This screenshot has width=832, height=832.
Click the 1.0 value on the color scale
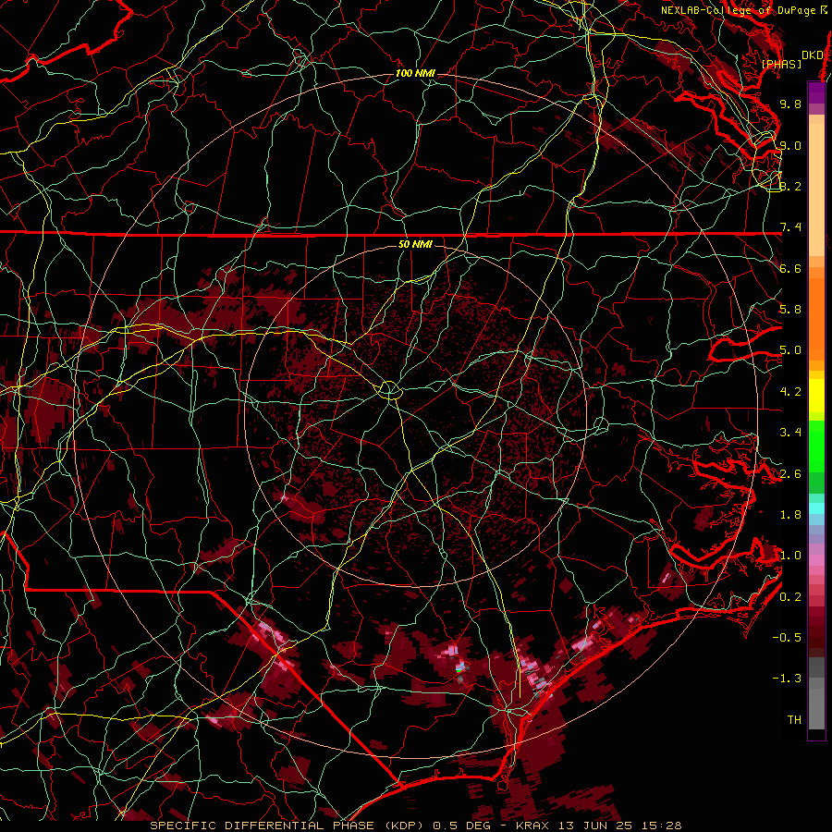click(790, 556)
